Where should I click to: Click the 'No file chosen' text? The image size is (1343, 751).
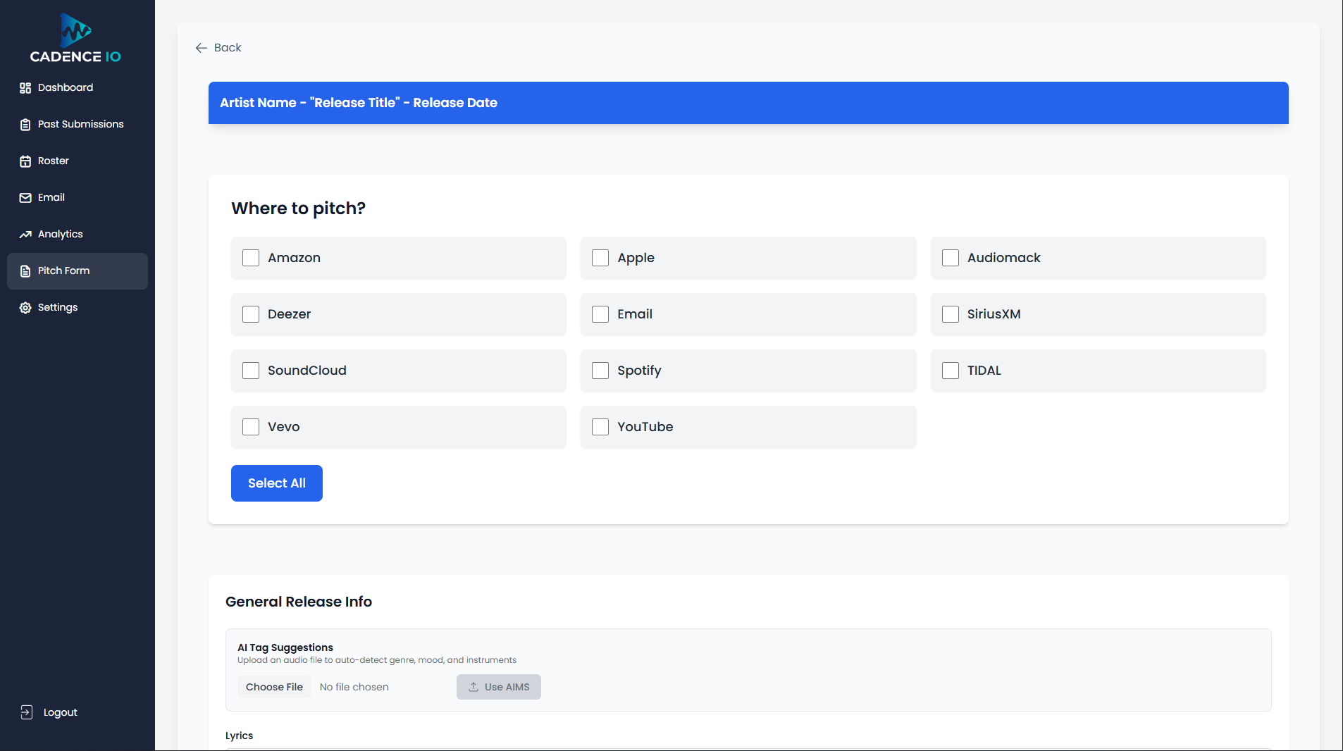[354, 687]
